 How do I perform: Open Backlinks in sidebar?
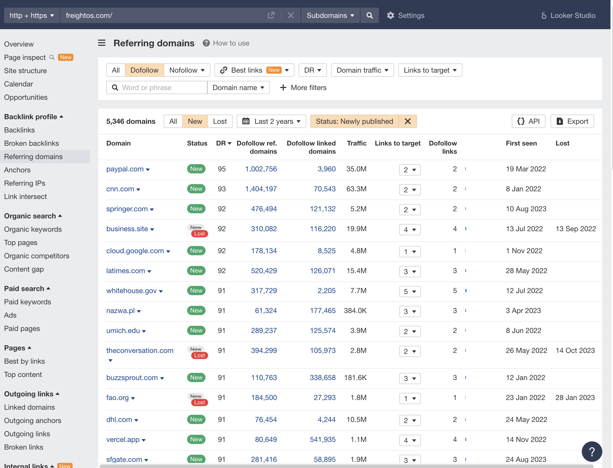(x=19, y=130)
